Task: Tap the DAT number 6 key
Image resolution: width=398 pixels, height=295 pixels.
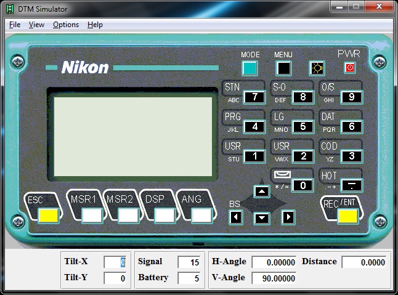Action: (351, 127)
